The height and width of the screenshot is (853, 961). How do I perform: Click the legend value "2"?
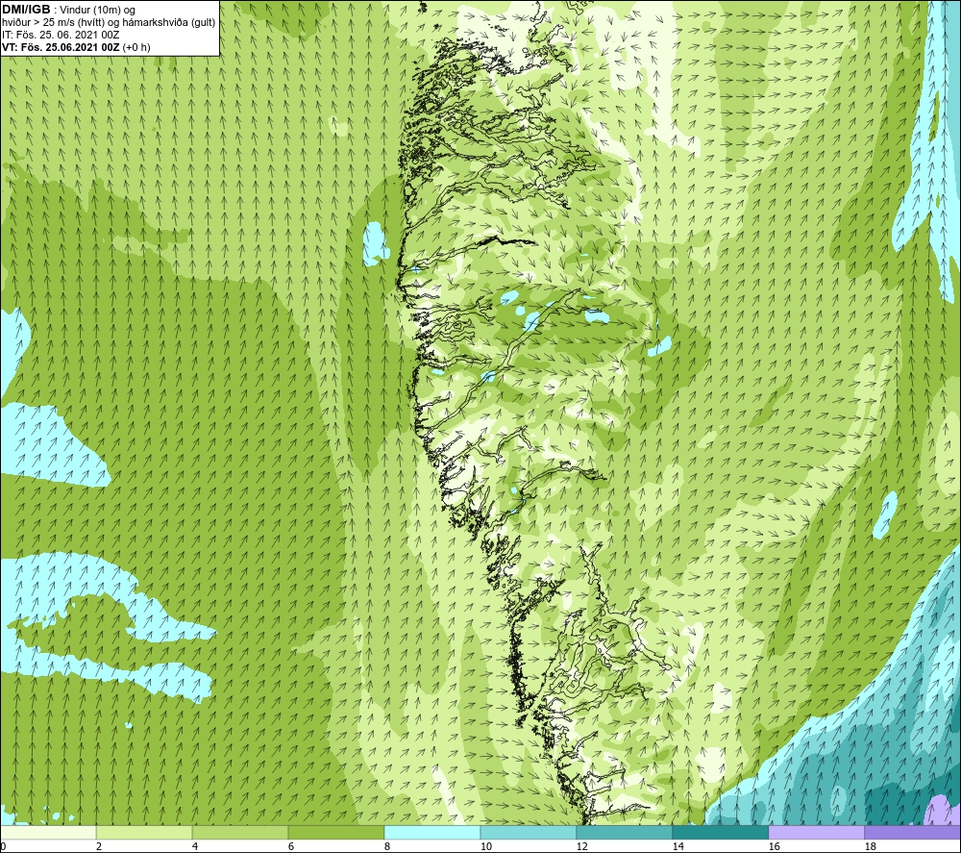(x=99, y=847)
